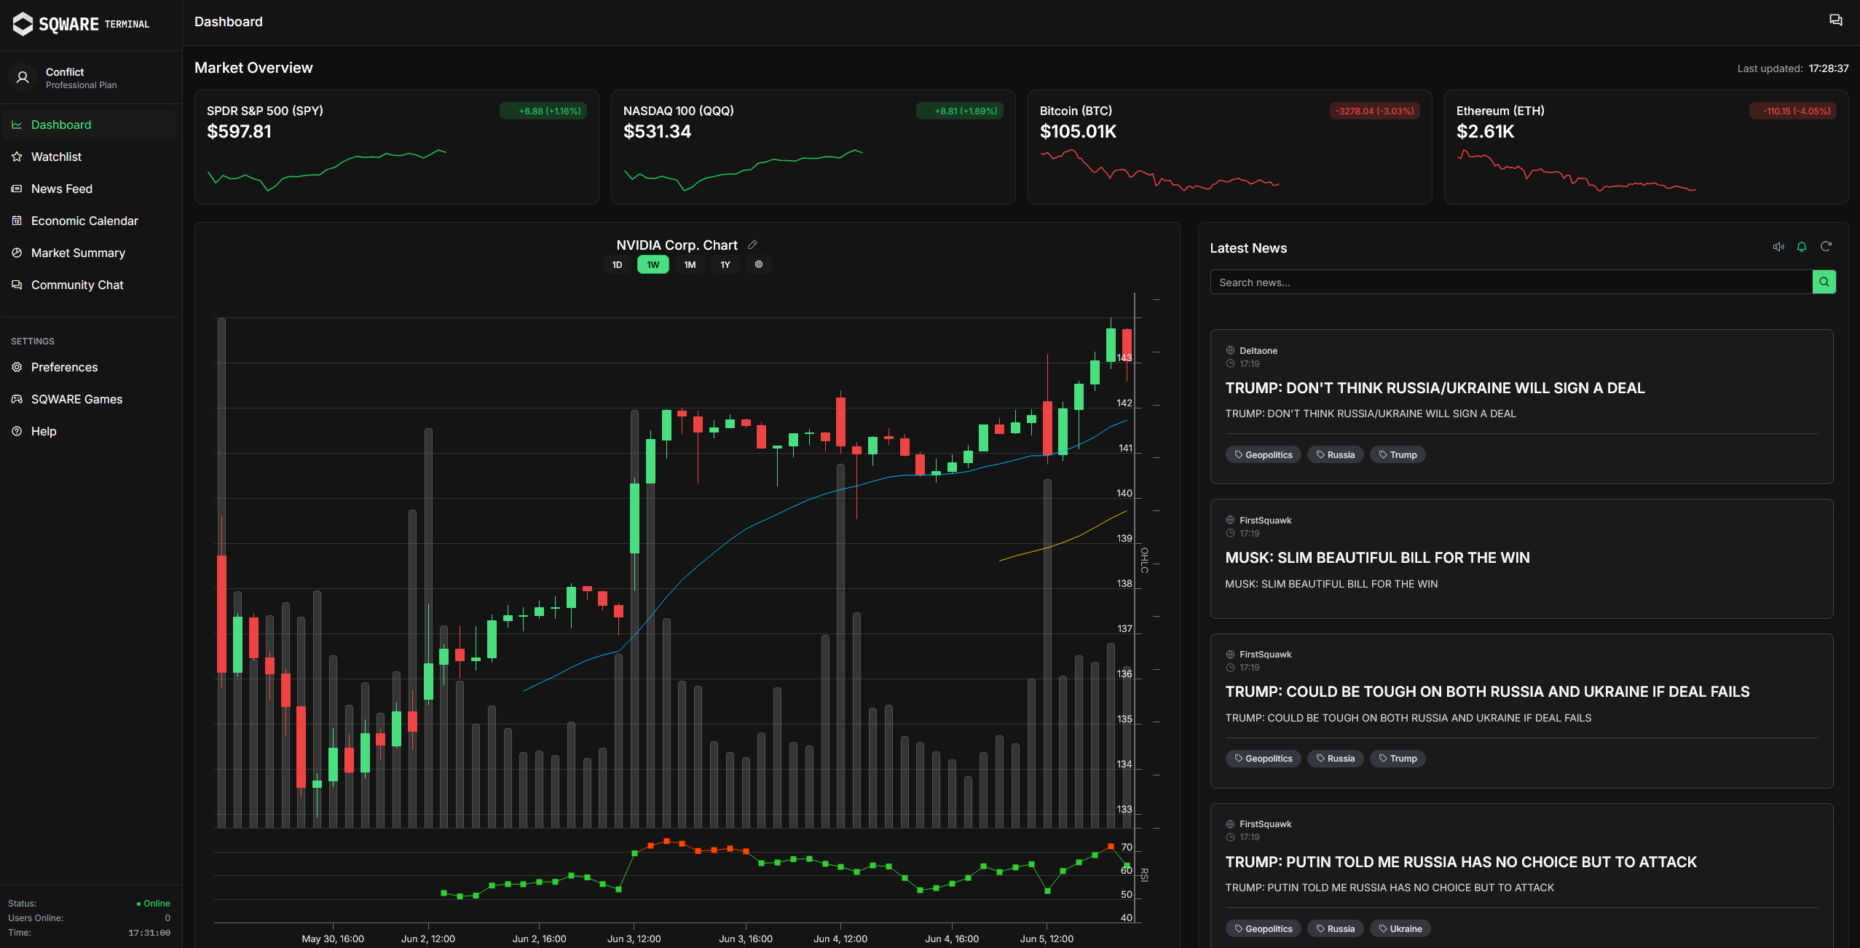Click the NVIDIA Corp. Chart title

click(677, 245)
